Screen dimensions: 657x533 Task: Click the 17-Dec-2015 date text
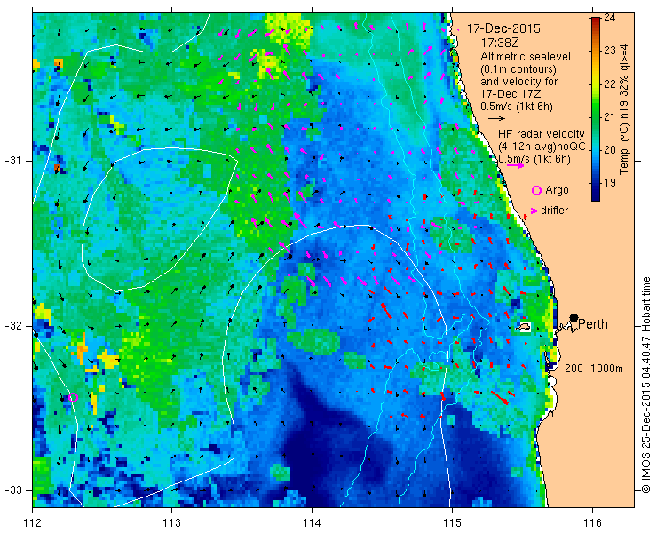pyautogui.click(x=503, y=28)
